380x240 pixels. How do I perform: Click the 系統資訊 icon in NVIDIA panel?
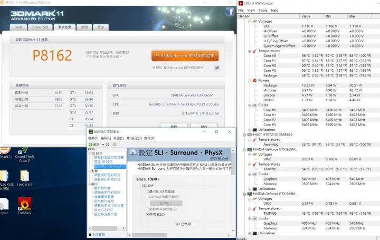[90, 234]
